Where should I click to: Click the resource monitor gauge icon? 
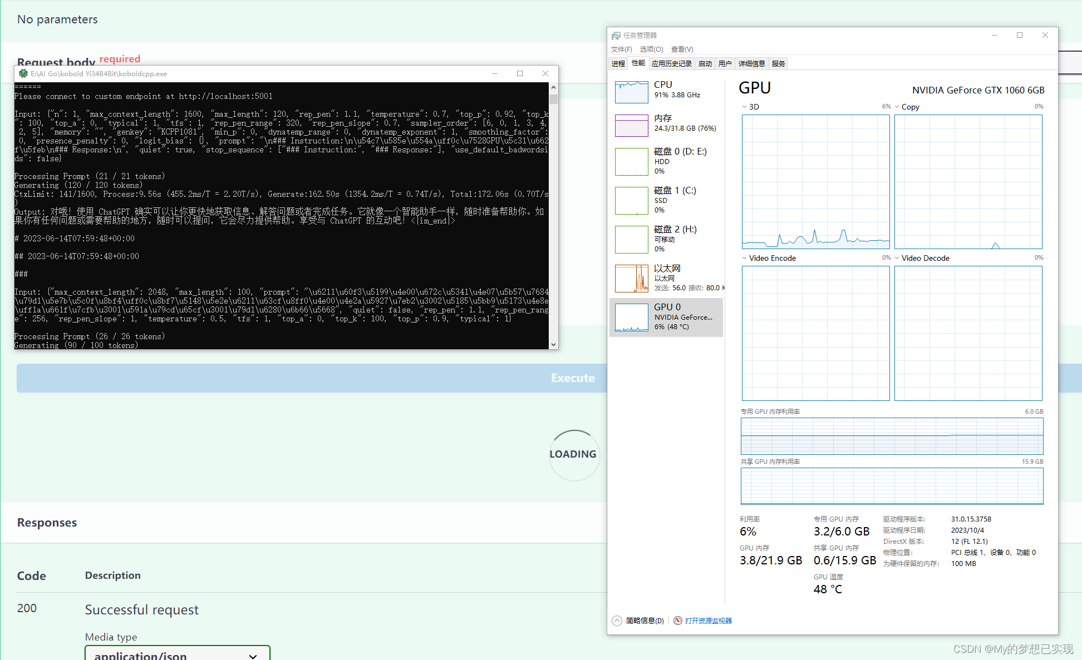click(x=678, y=621)
